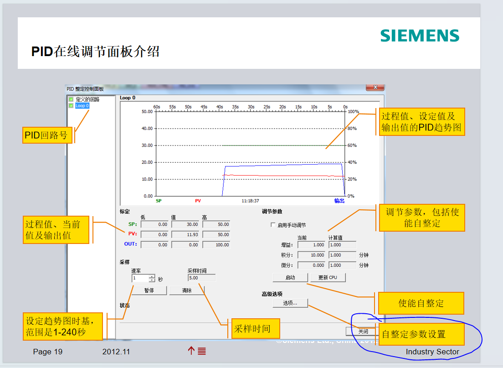Screen dimensions: 503x368
Task: Click the 积分 计算值 input field
Action: click(342, 255)
